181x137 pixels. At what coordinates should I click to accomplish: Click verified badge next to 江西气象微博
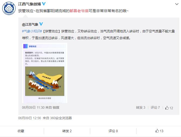pos(44,4)
